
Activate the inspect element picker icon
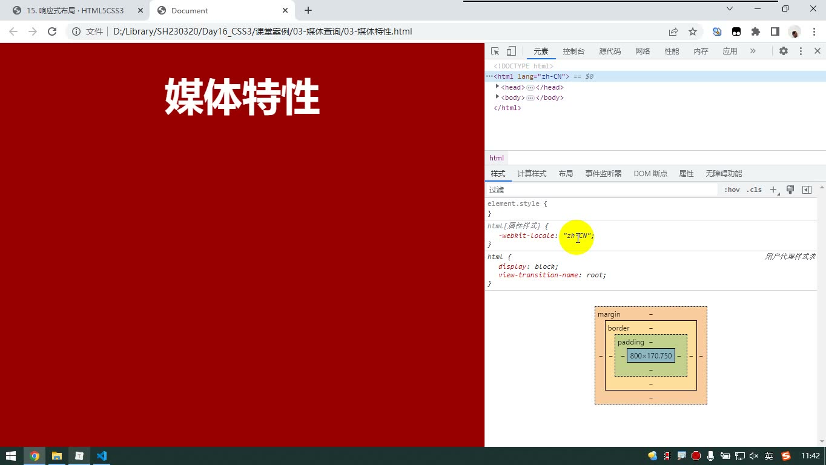point(495,51)
